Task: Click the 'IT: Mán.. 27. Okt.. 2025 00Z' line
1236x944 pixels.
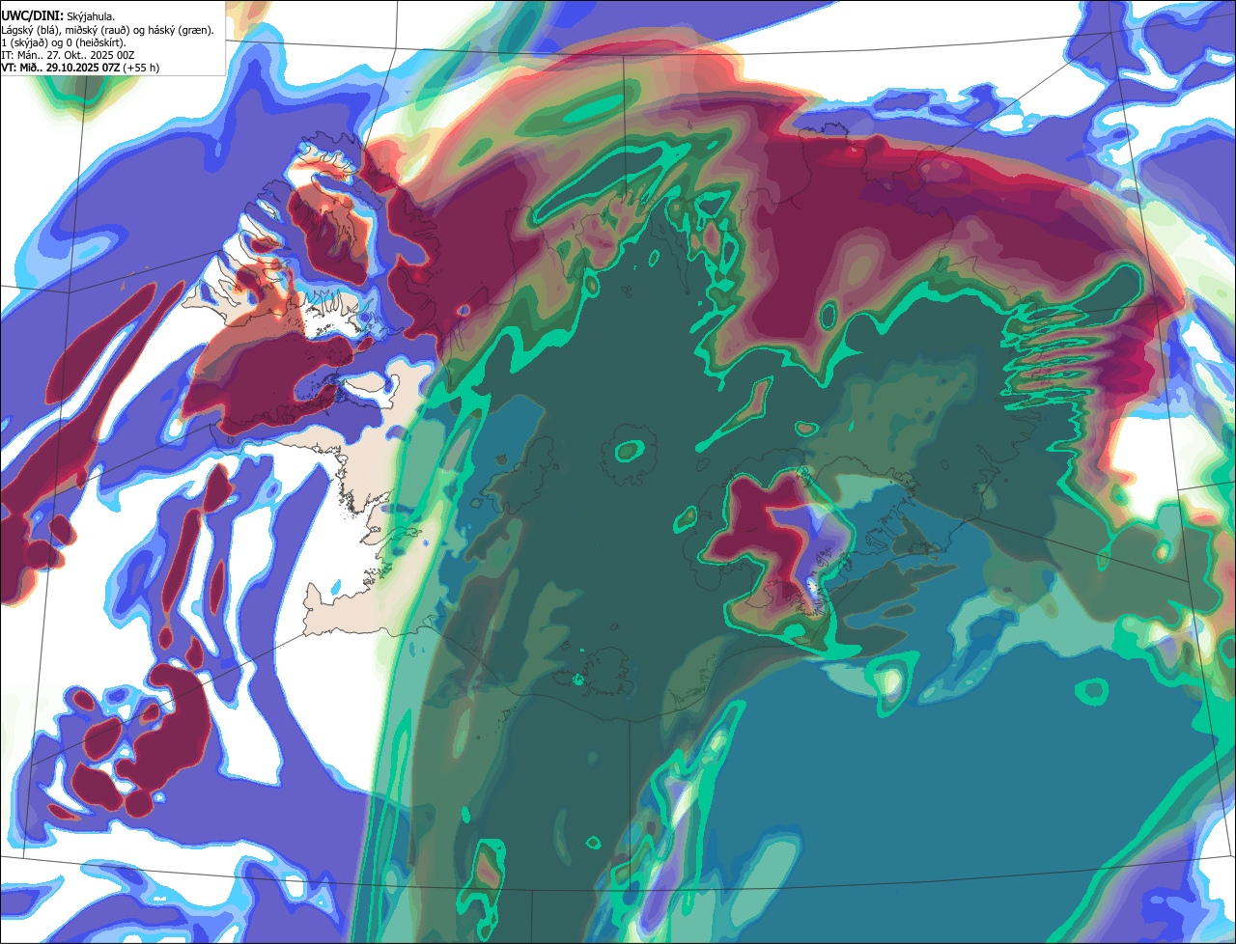Action: (68, 55)
